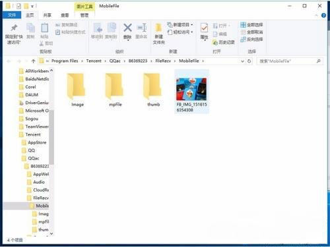Click the search magnifier icon
The height and width of the screenshot is (247, 330).
[319, 61]
